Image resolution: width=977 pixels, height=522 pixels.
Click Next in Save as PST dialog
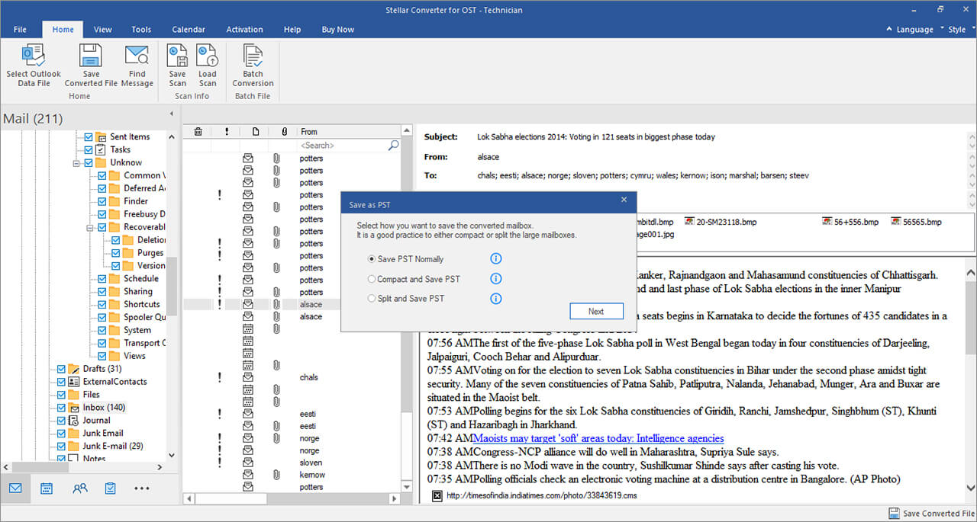596,311
